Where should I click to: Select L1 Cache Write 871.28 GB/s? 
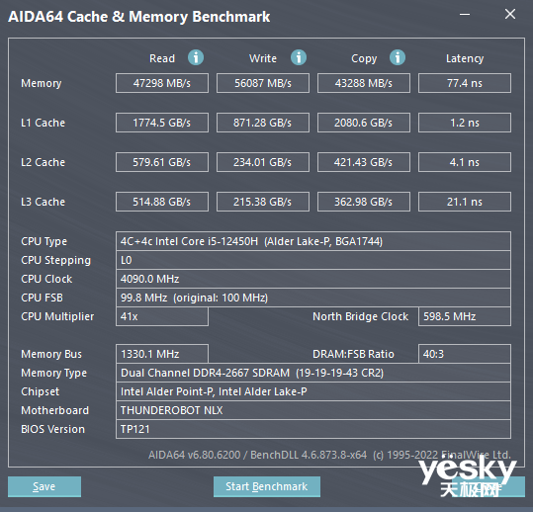(x=263, y=123)
